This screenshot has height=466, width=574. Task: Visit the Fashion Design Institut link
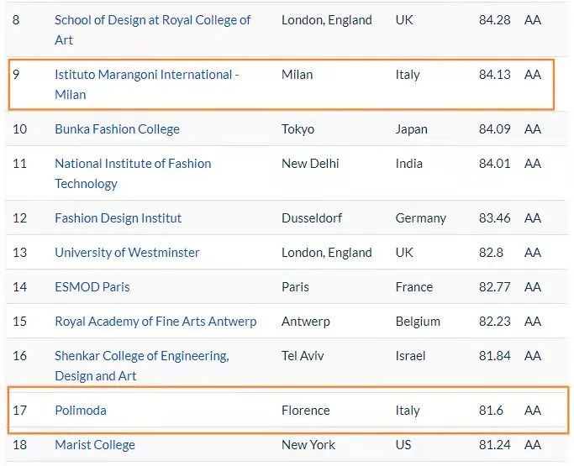(118, 218)
